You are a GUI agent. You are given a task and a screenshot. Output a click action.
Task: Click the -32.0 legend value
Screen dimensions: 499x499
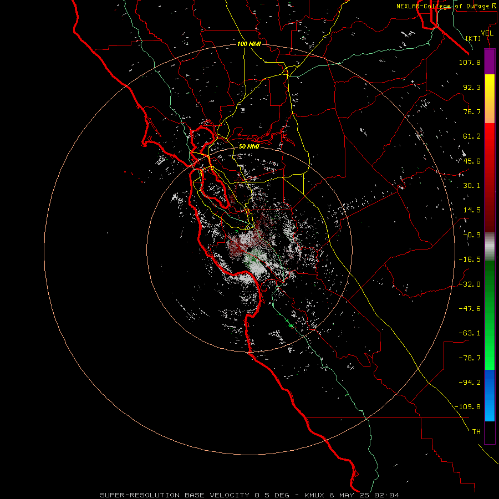coord(470,284)
